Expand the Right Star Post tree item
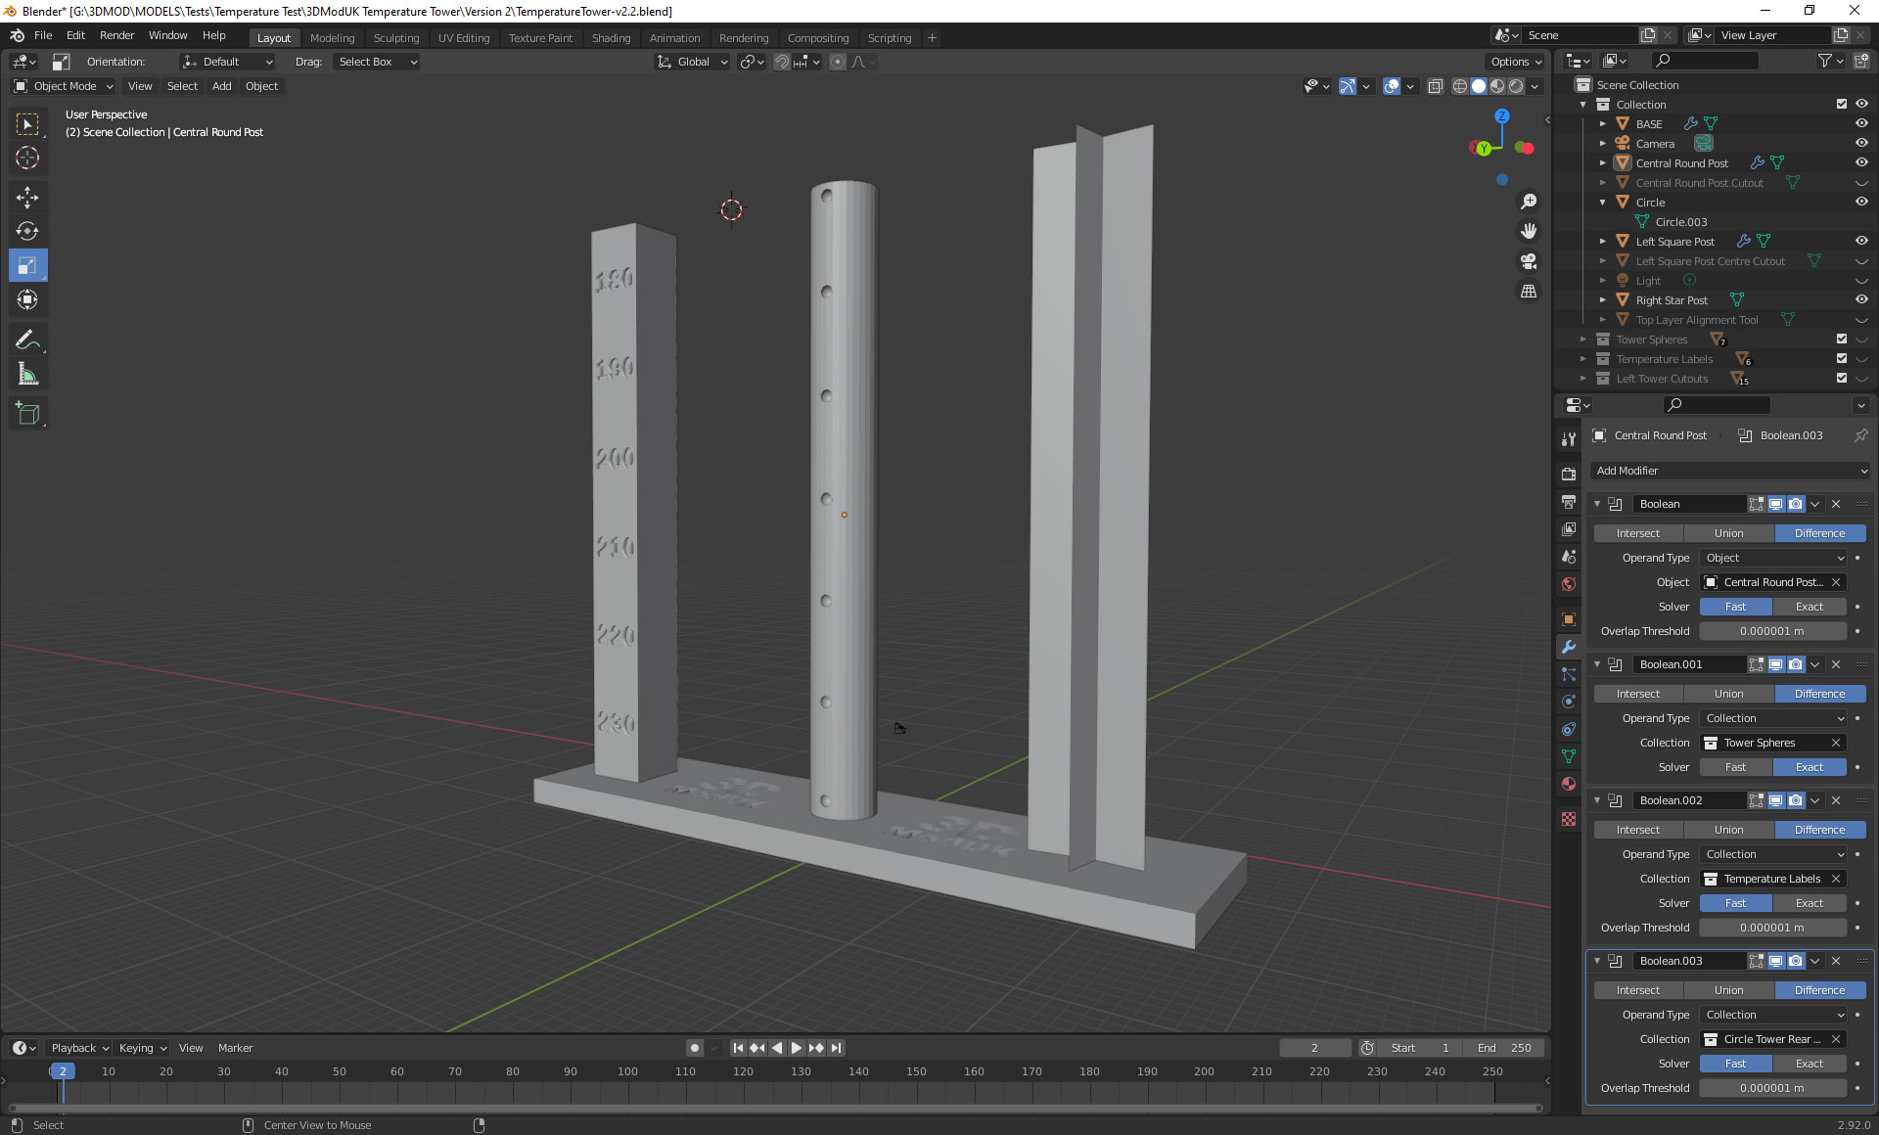The width and height of the screenshot is (1879, 1135). [1602, 300]
